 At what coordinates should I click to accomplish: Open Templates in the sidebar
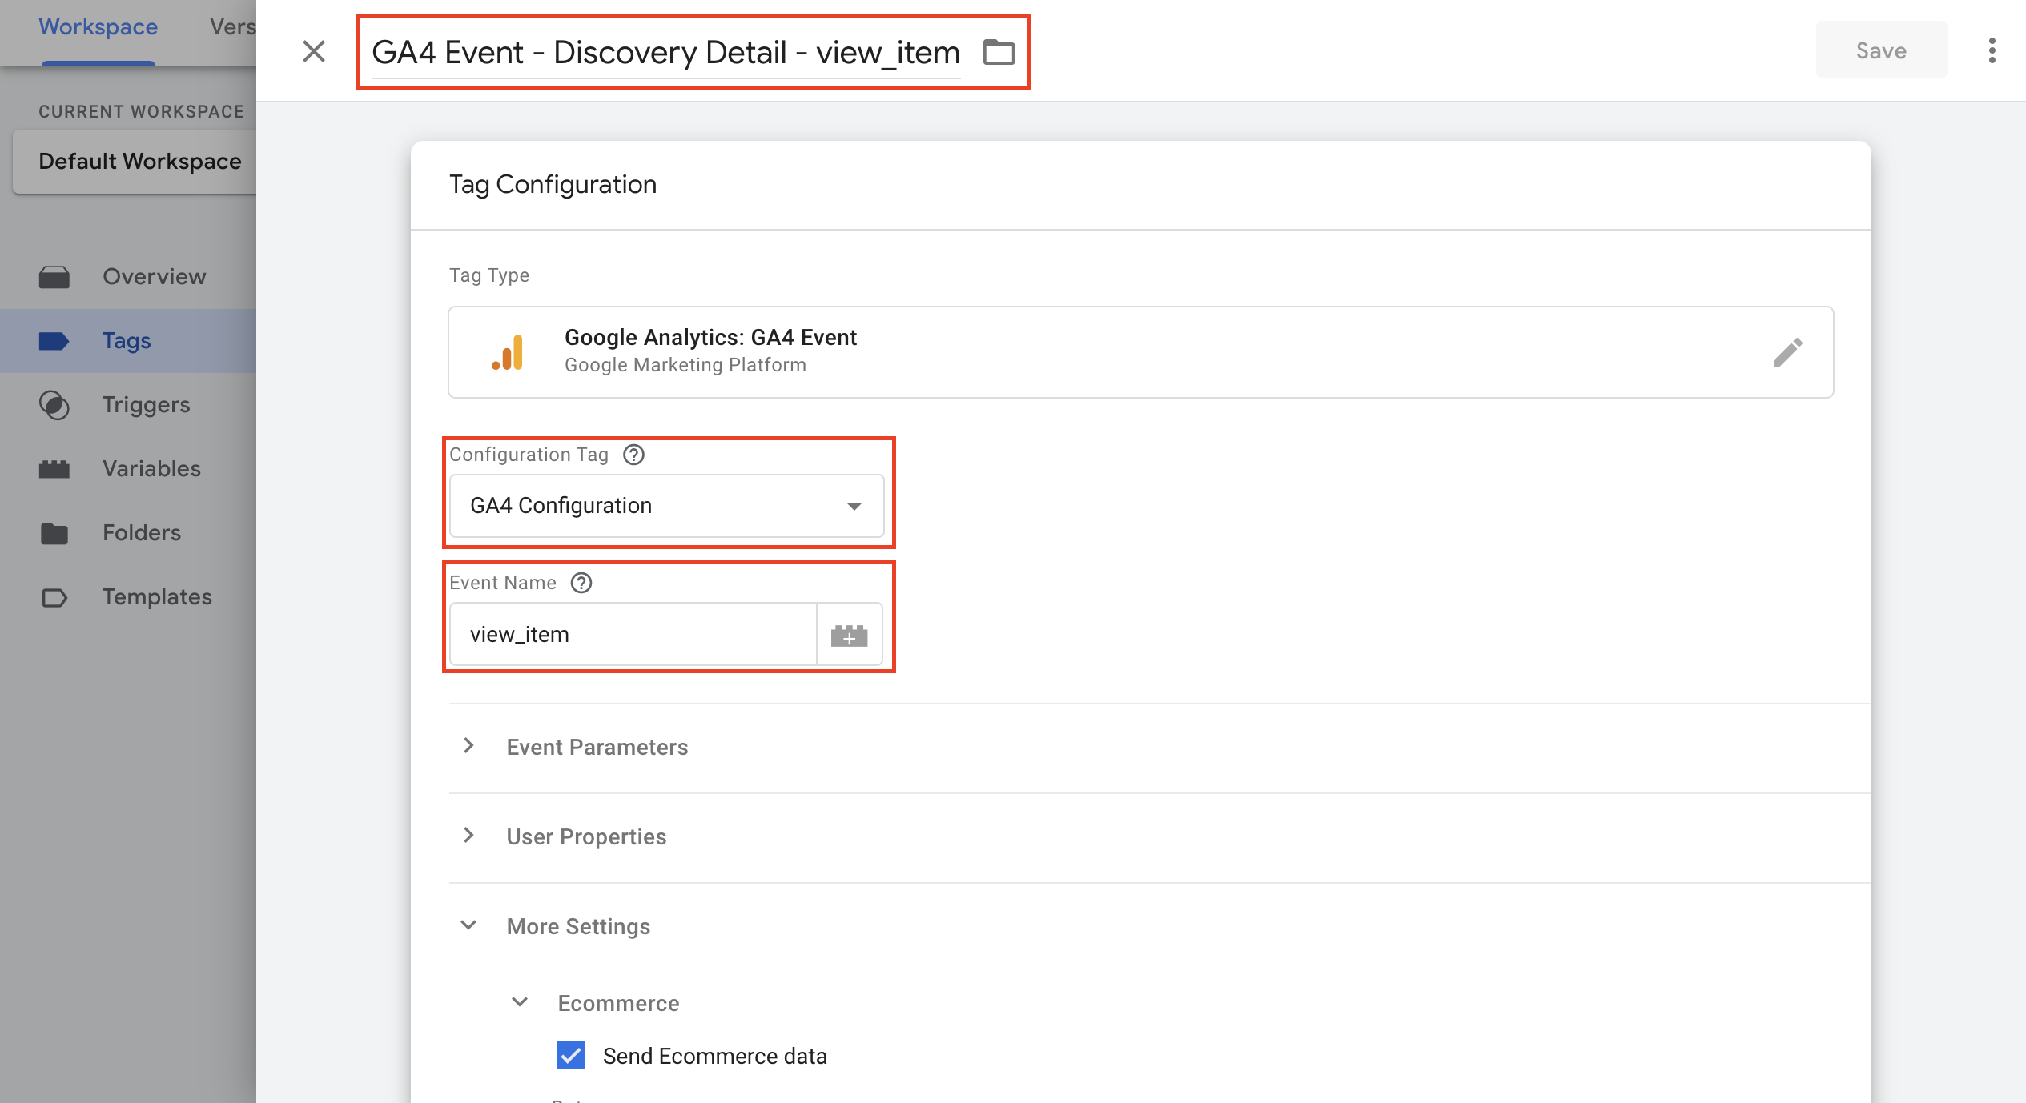pos(128,597)
